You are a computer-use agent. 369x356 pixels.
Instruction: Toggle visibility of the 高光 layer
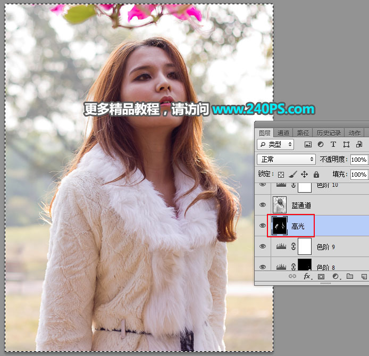(x=262, y=226)
